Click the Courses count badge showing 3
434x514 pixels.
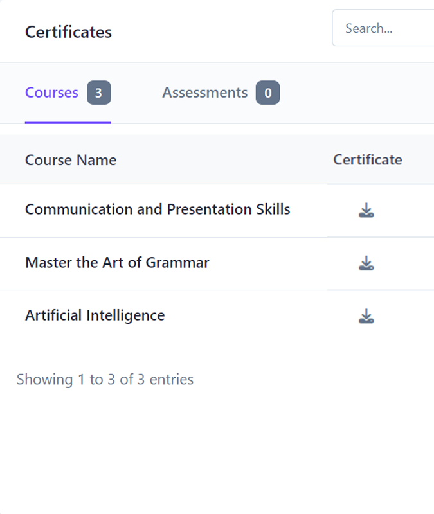click(x=99, y=93)
